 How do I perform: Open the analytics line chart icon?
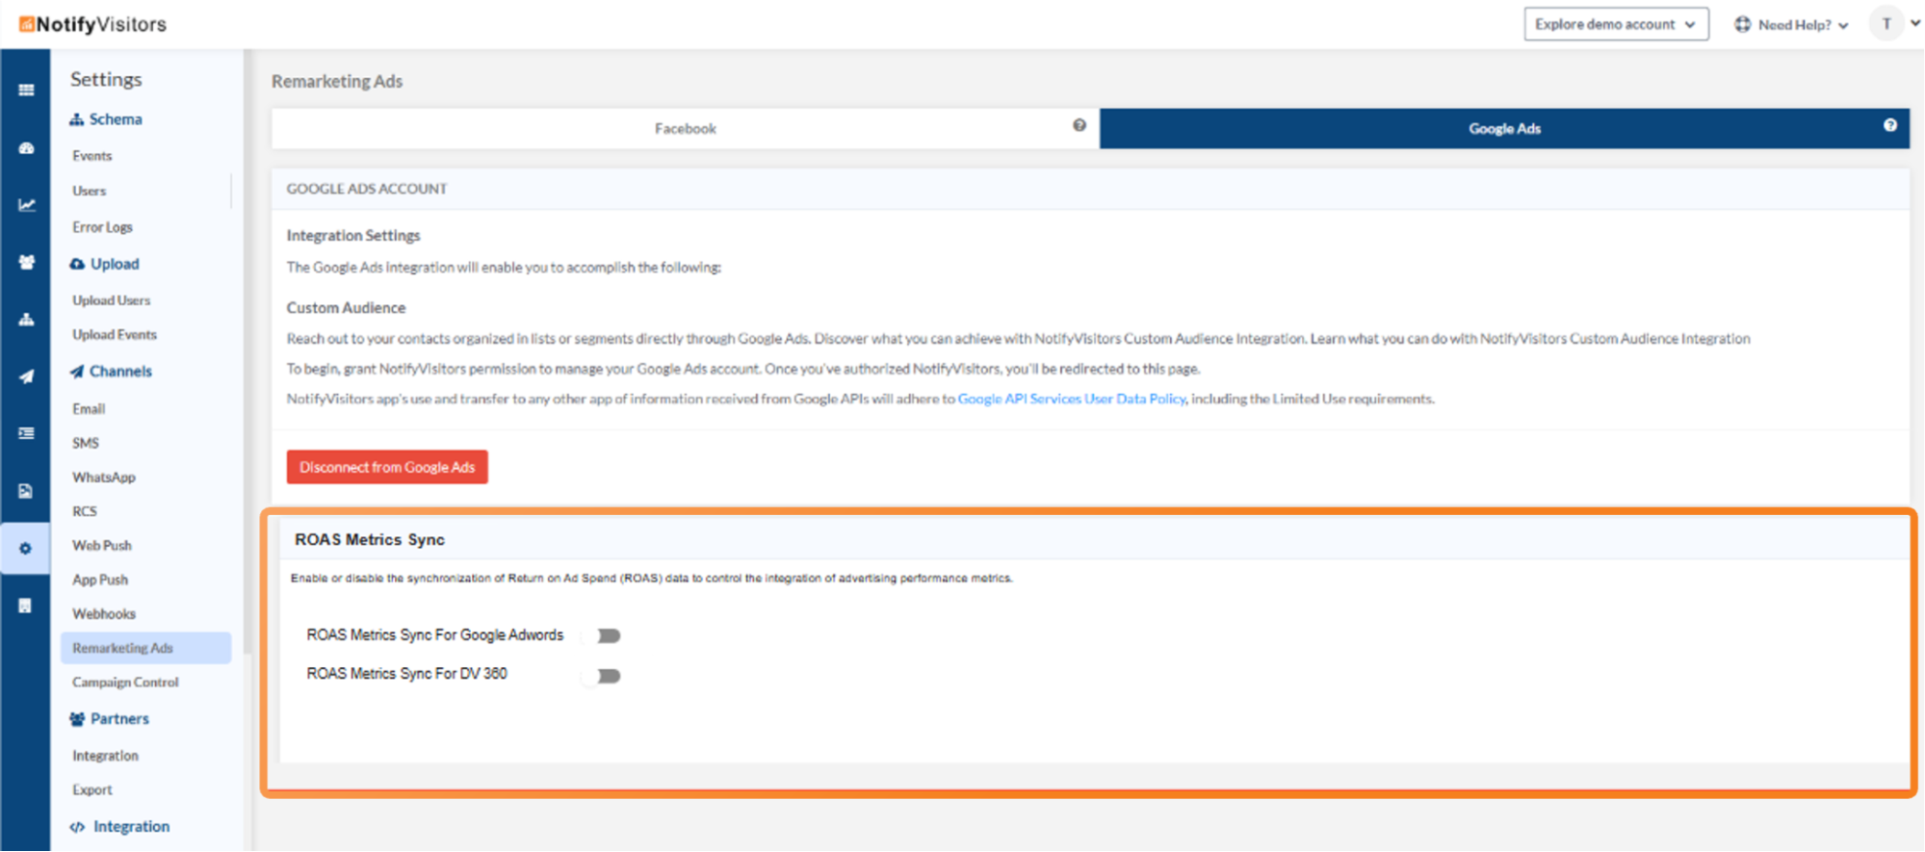pyautogui.click(x=26, y=205)
